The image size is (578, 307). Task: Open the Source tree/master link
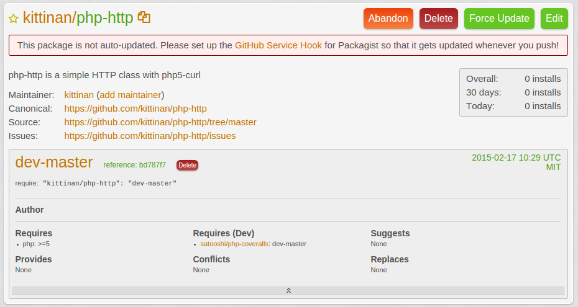point(160,122)
